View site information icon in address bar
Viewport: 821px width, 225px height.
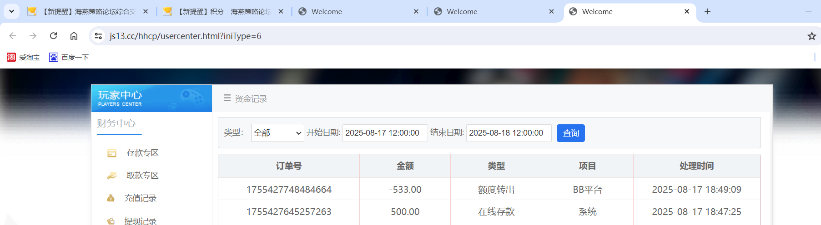[x=98, y=36]
